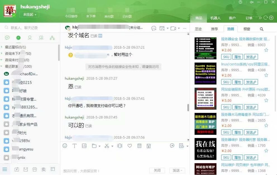Open the emoji picker in message toolbar
277x175 pixels.
coord(65,146)
